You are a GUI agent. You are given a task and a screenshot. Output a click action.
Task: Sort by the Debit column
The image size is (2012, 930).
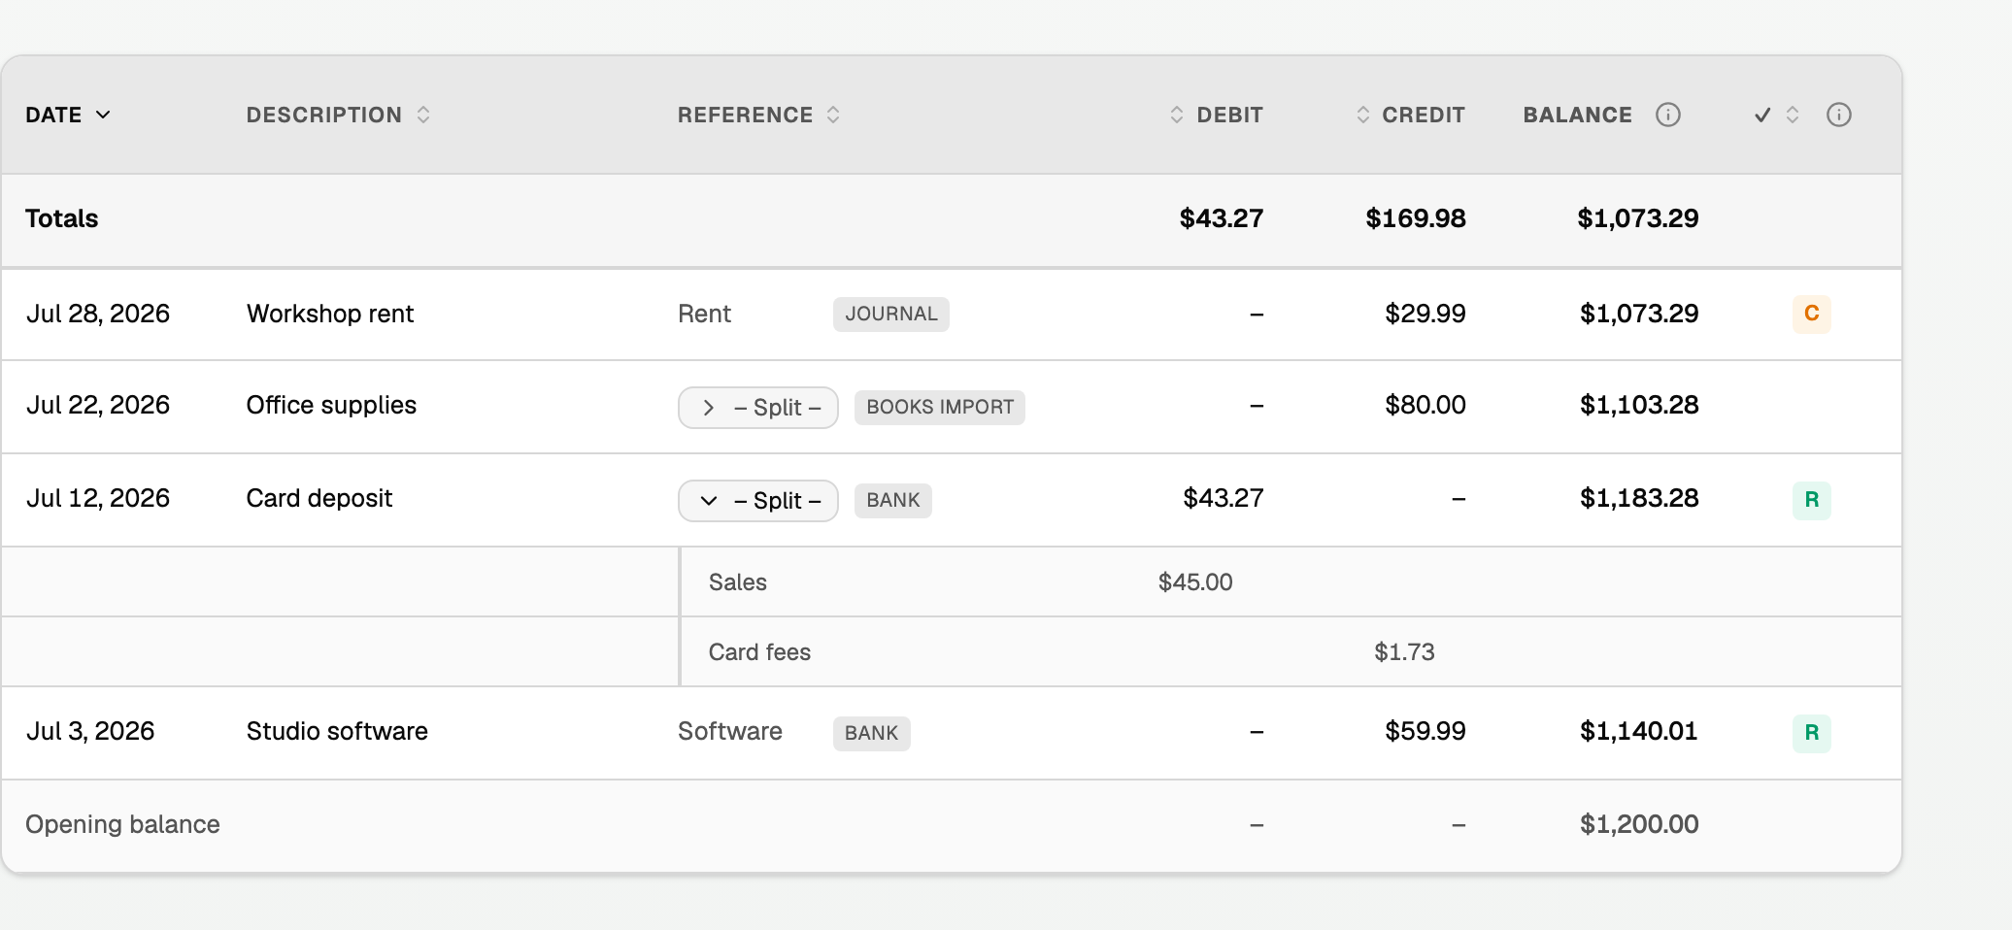(1216, 115)
